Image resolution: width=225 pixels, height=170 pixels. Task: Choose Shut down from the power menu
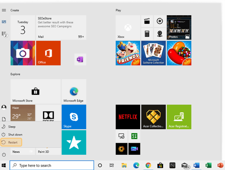pyautogui.click(x=30, y=134)
